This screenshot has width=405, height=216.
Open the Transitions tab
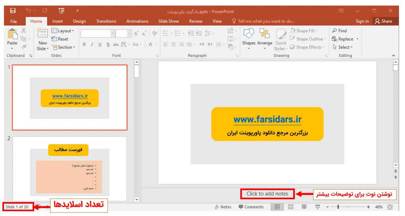(x=106, y=21)
